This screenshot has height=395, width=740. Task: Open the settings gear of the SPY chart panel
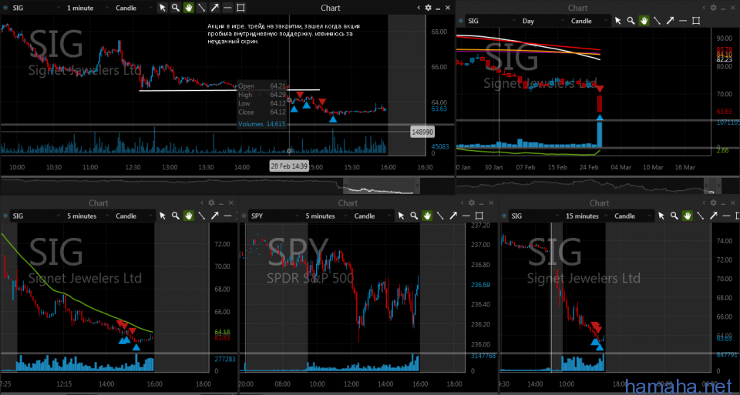(x=472, y=203)
